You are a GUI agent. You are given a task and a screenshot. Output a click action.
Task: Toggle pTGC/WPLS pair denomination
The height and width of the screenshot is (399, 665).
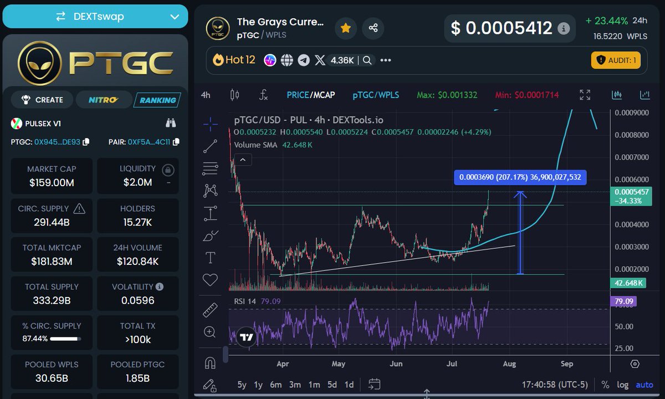click(x=376, y=95)
